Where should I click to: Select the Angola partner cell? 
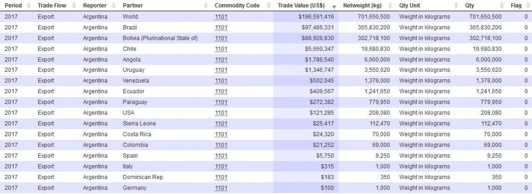tap(131, 60)
